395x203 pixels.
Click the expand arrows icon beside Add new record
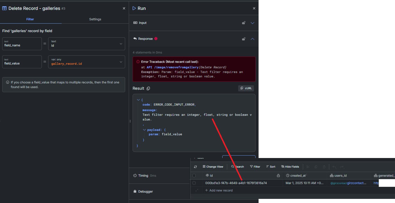point(196,190)
